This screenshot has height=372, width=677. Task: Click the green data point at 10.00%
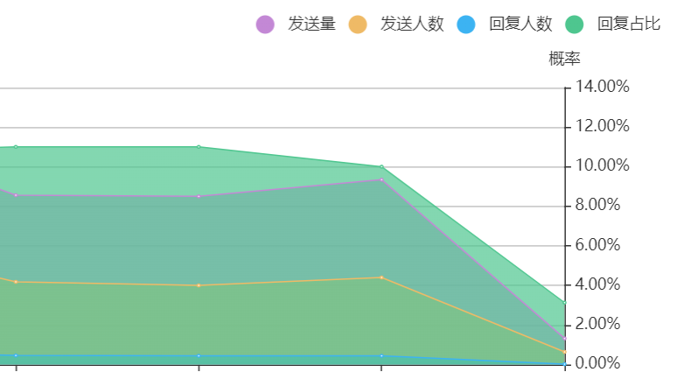coord(381,166)
